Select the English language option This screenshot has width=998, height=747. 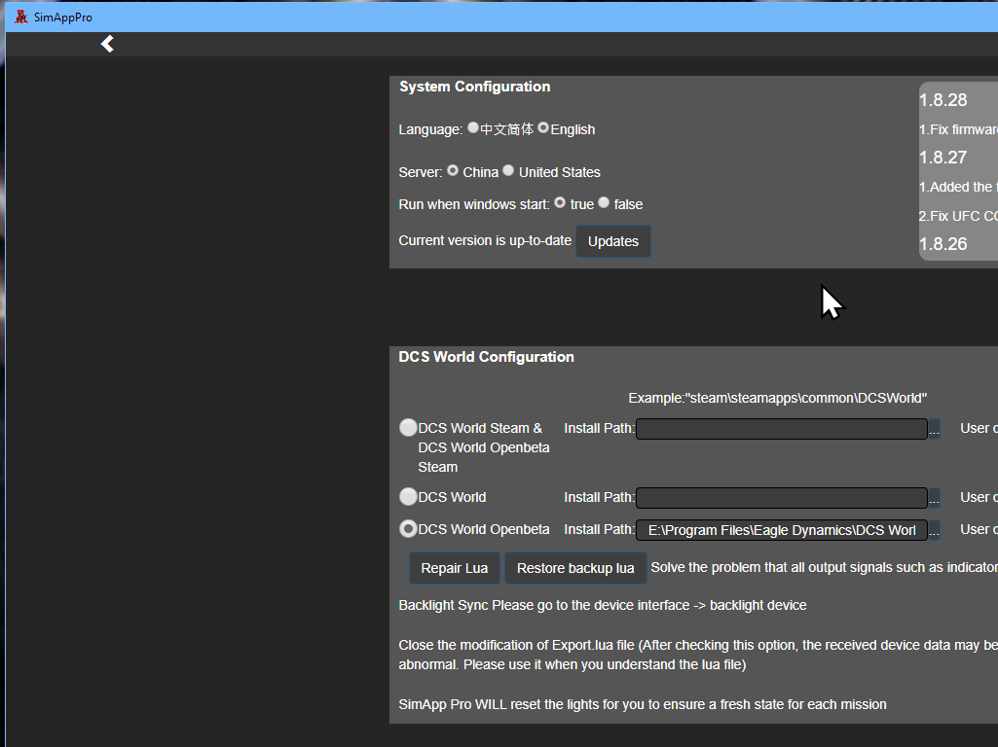click(543, 127)
